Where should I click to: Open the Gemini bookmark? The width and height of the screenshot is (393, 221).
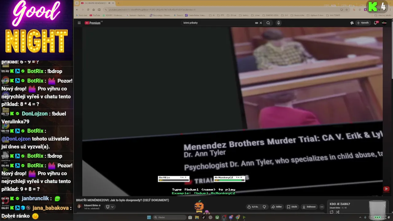click(x=178, y=15)
